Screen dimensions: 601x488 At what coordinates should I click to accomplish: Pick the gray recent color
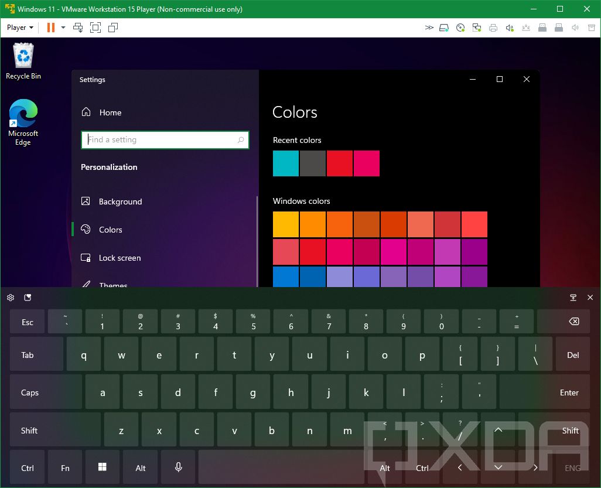313,163
